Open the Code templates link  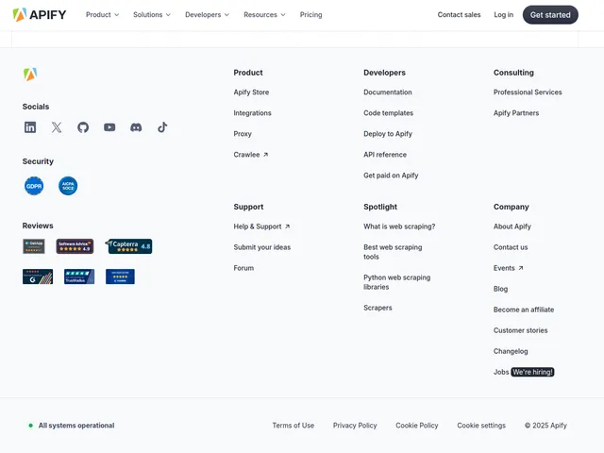coord(388,113)
